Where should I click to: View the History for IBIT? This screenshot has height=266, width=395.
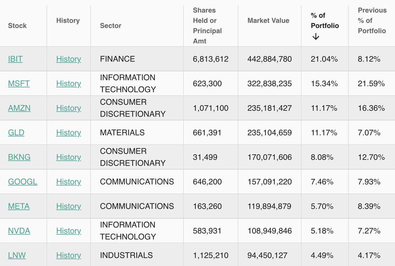pyautogui.click(x=68, y=59)
